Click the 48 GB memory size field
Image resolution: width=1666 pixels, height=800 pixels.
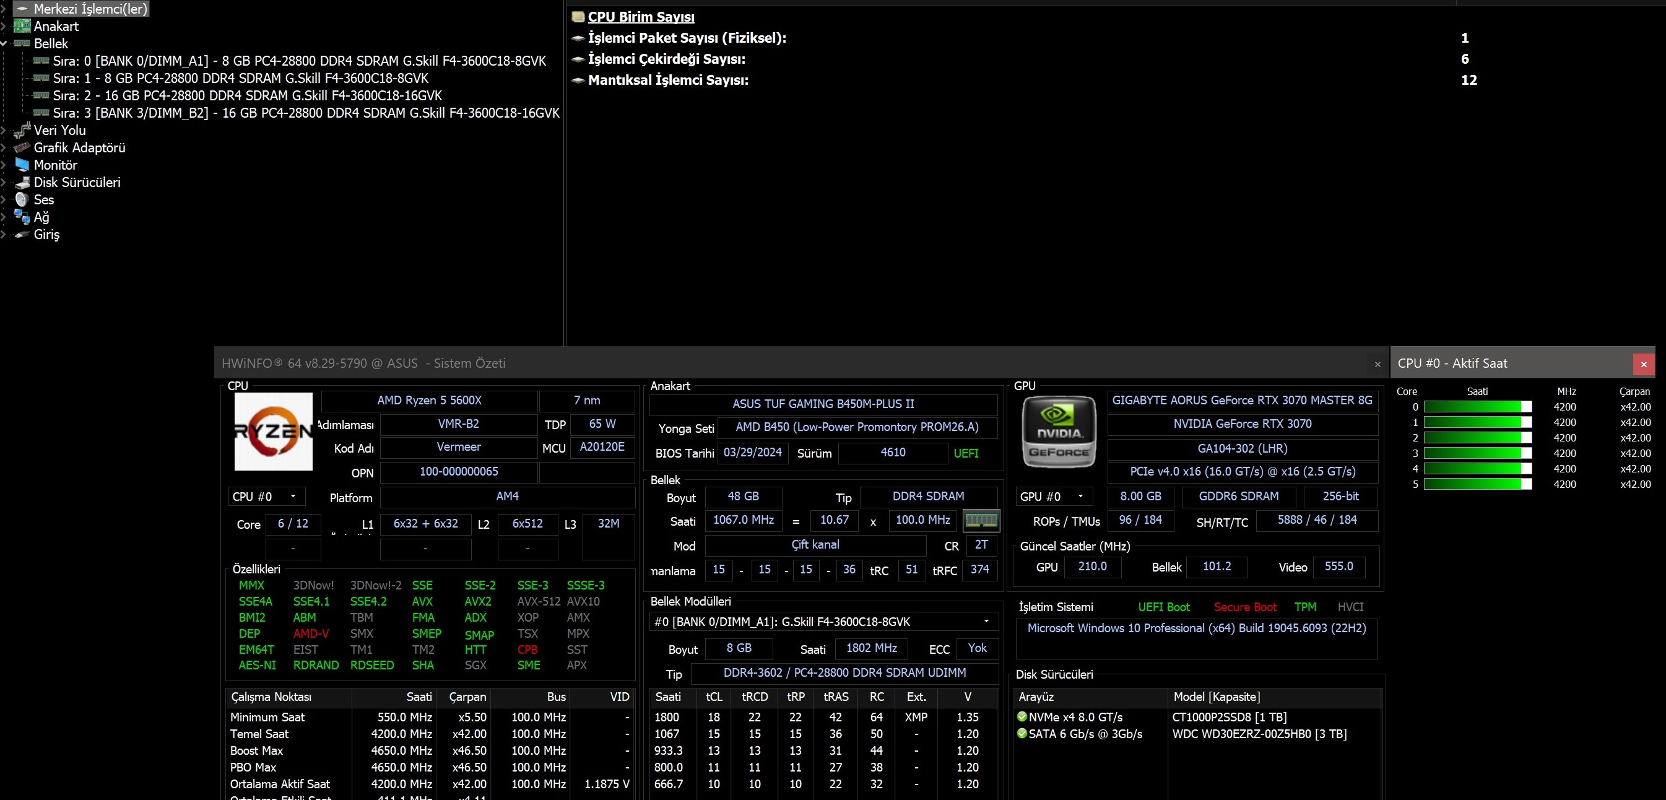743,497
